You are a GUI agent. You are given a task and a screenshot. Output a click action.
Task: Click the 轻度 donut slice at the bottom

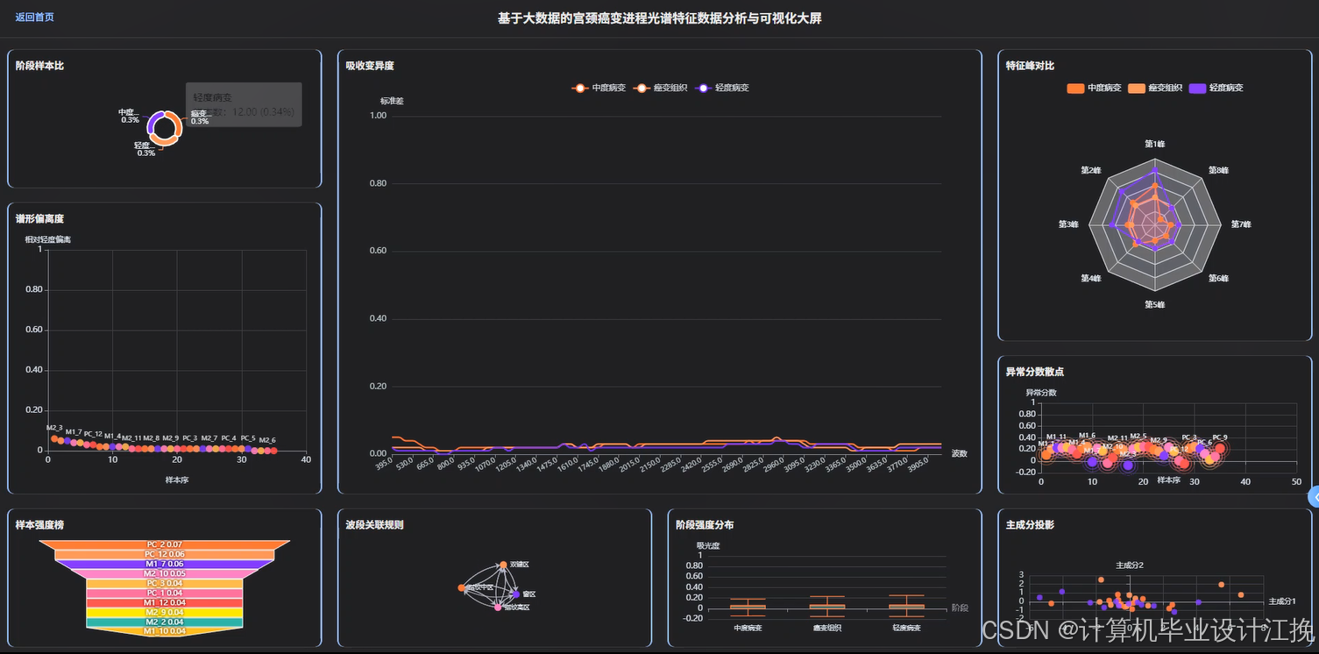164,140
